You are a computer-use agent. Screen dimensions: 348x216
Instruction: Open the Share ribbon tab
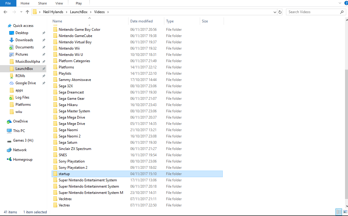pyautogui.click(x=42, y=3)
